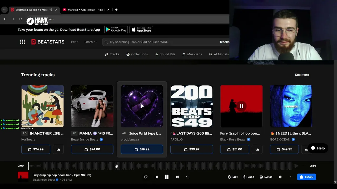
Task: Download the app on the App Store
Action: (141, 30)
